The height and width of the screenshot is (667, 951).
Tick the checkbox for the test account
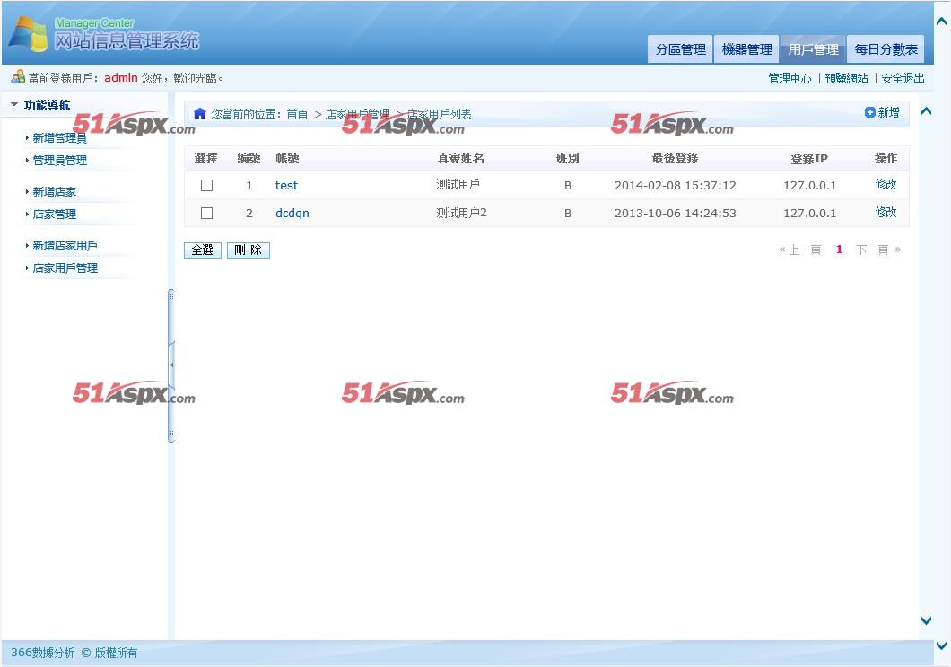(207, 185)
